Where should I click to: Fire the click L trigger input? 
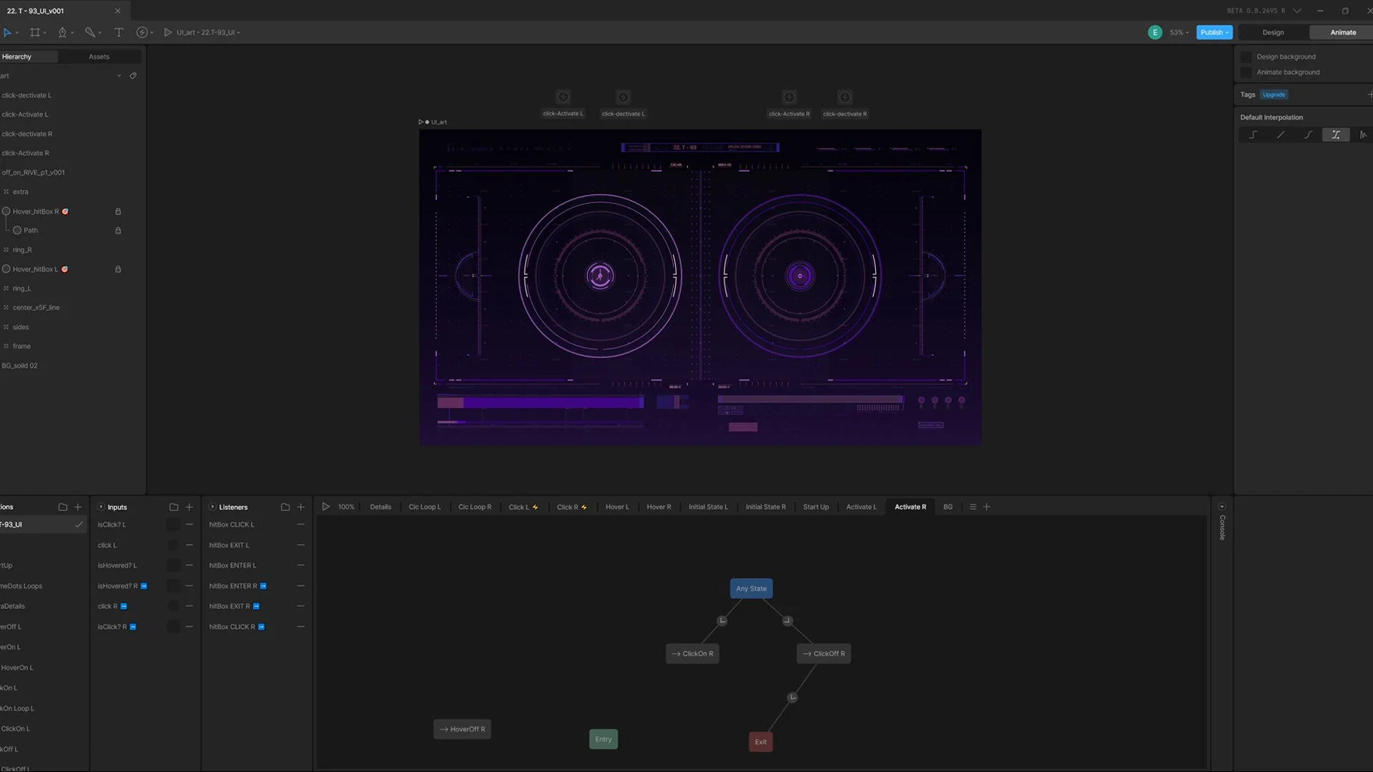click(x=173, y=545)
